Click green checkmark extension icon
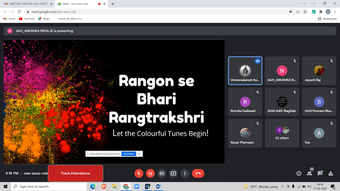Screen dimensions: 340x191 (x=314, y=12)
